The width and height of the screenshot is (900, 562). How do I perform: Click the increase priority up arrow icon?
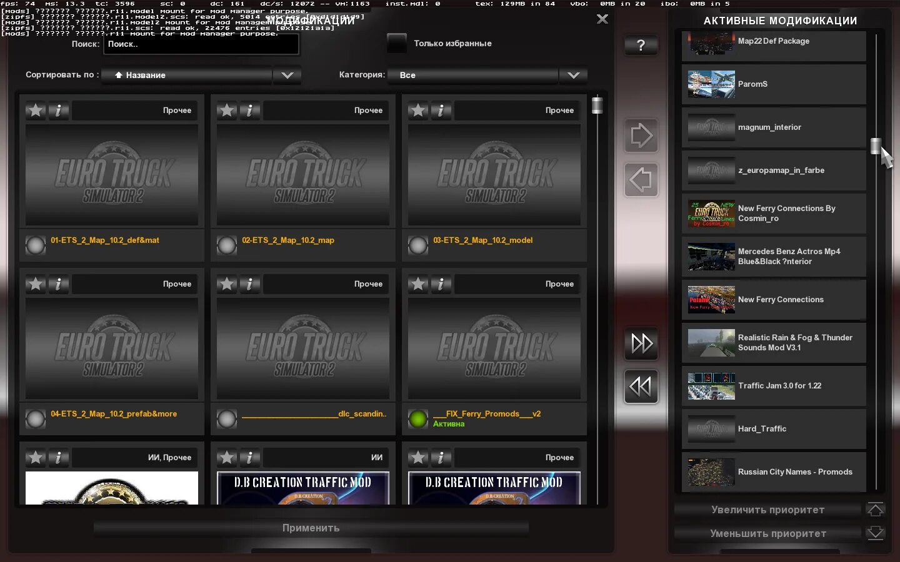pyautogui.click(x=876, y=510)
